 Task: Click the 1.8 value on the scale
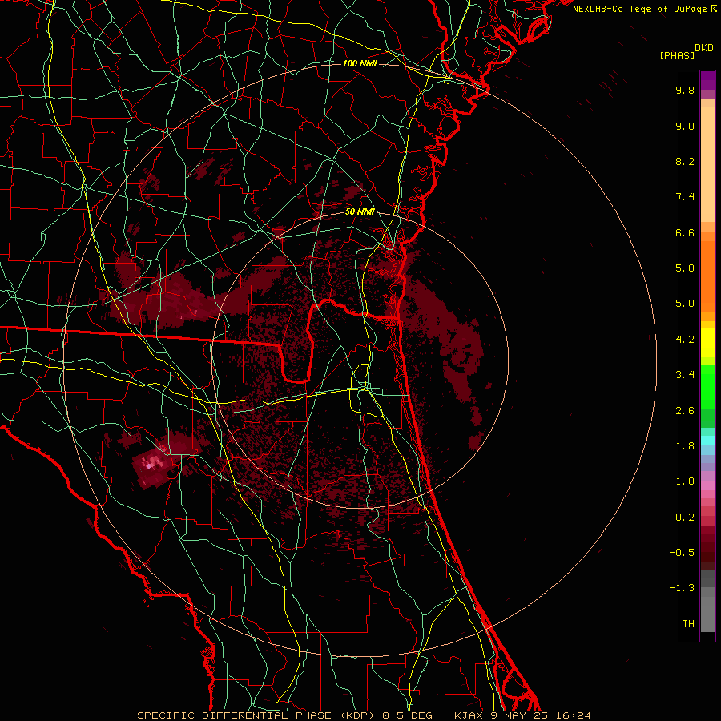point(685,446)
